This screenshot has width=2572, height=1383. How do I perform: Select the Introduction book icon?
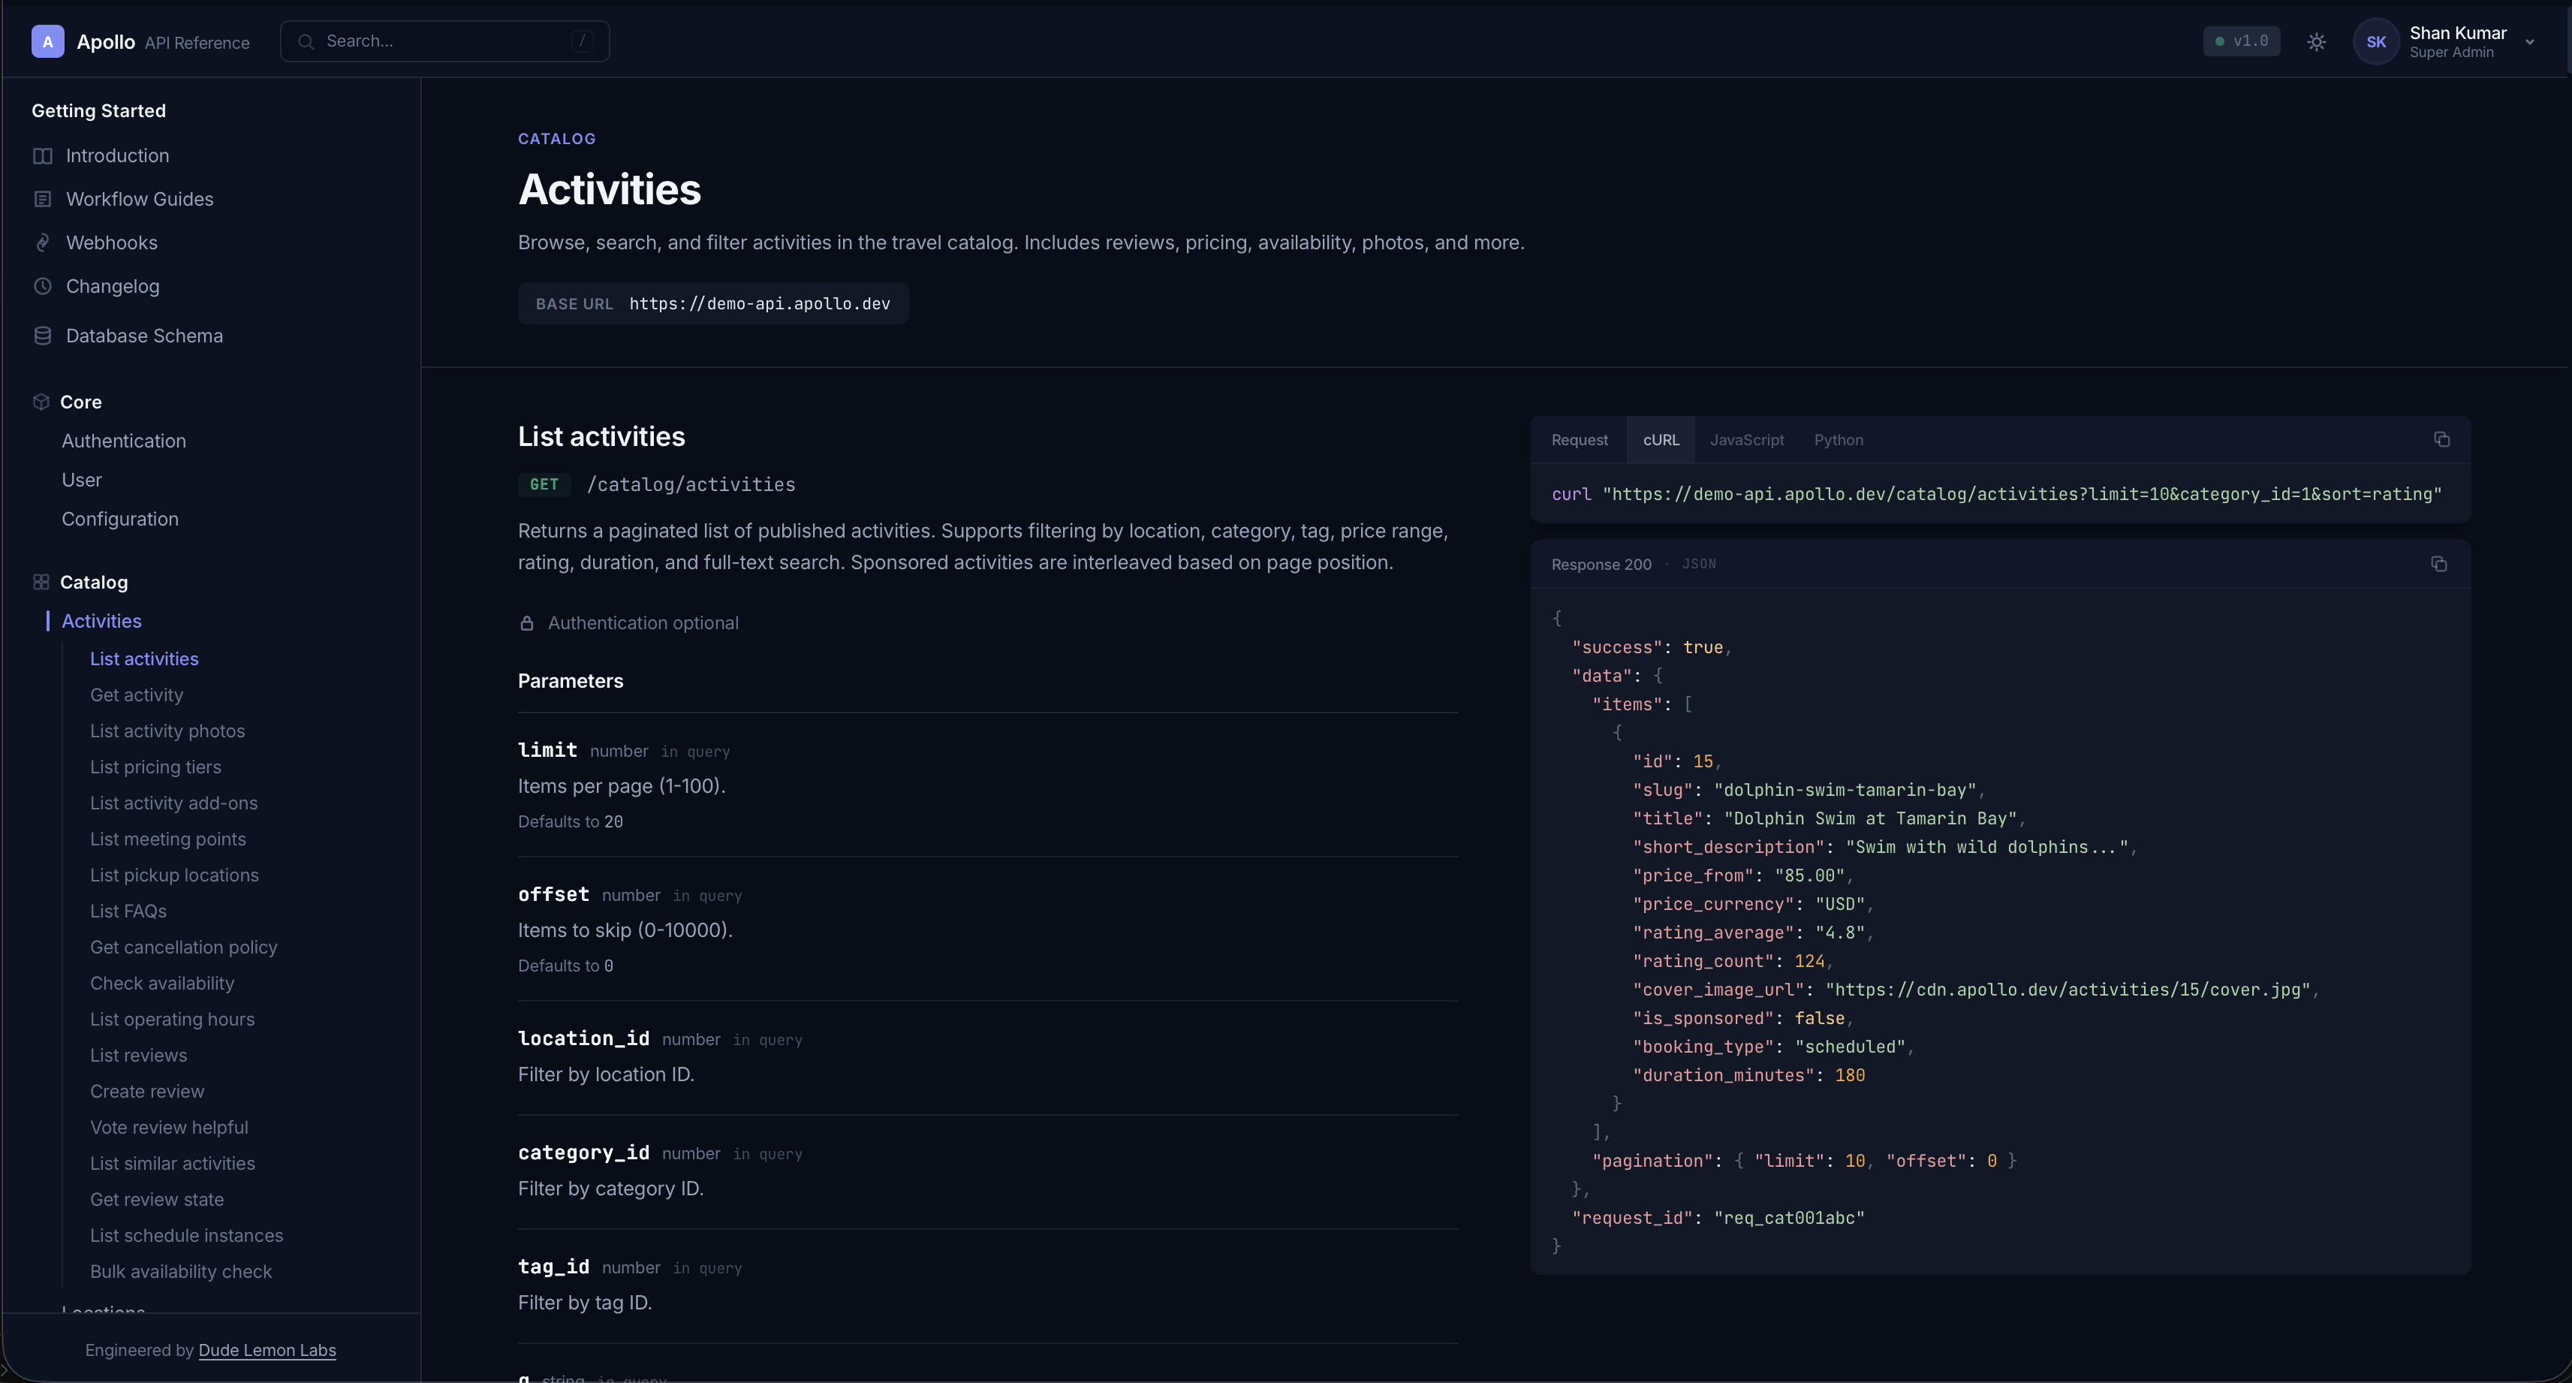pyautogui.click(x=42, y=155)
